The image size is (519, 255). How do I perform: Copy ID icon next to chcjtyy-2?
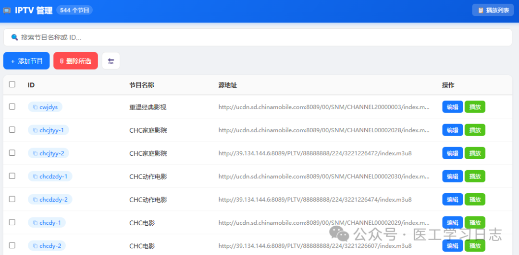(35, 153)
